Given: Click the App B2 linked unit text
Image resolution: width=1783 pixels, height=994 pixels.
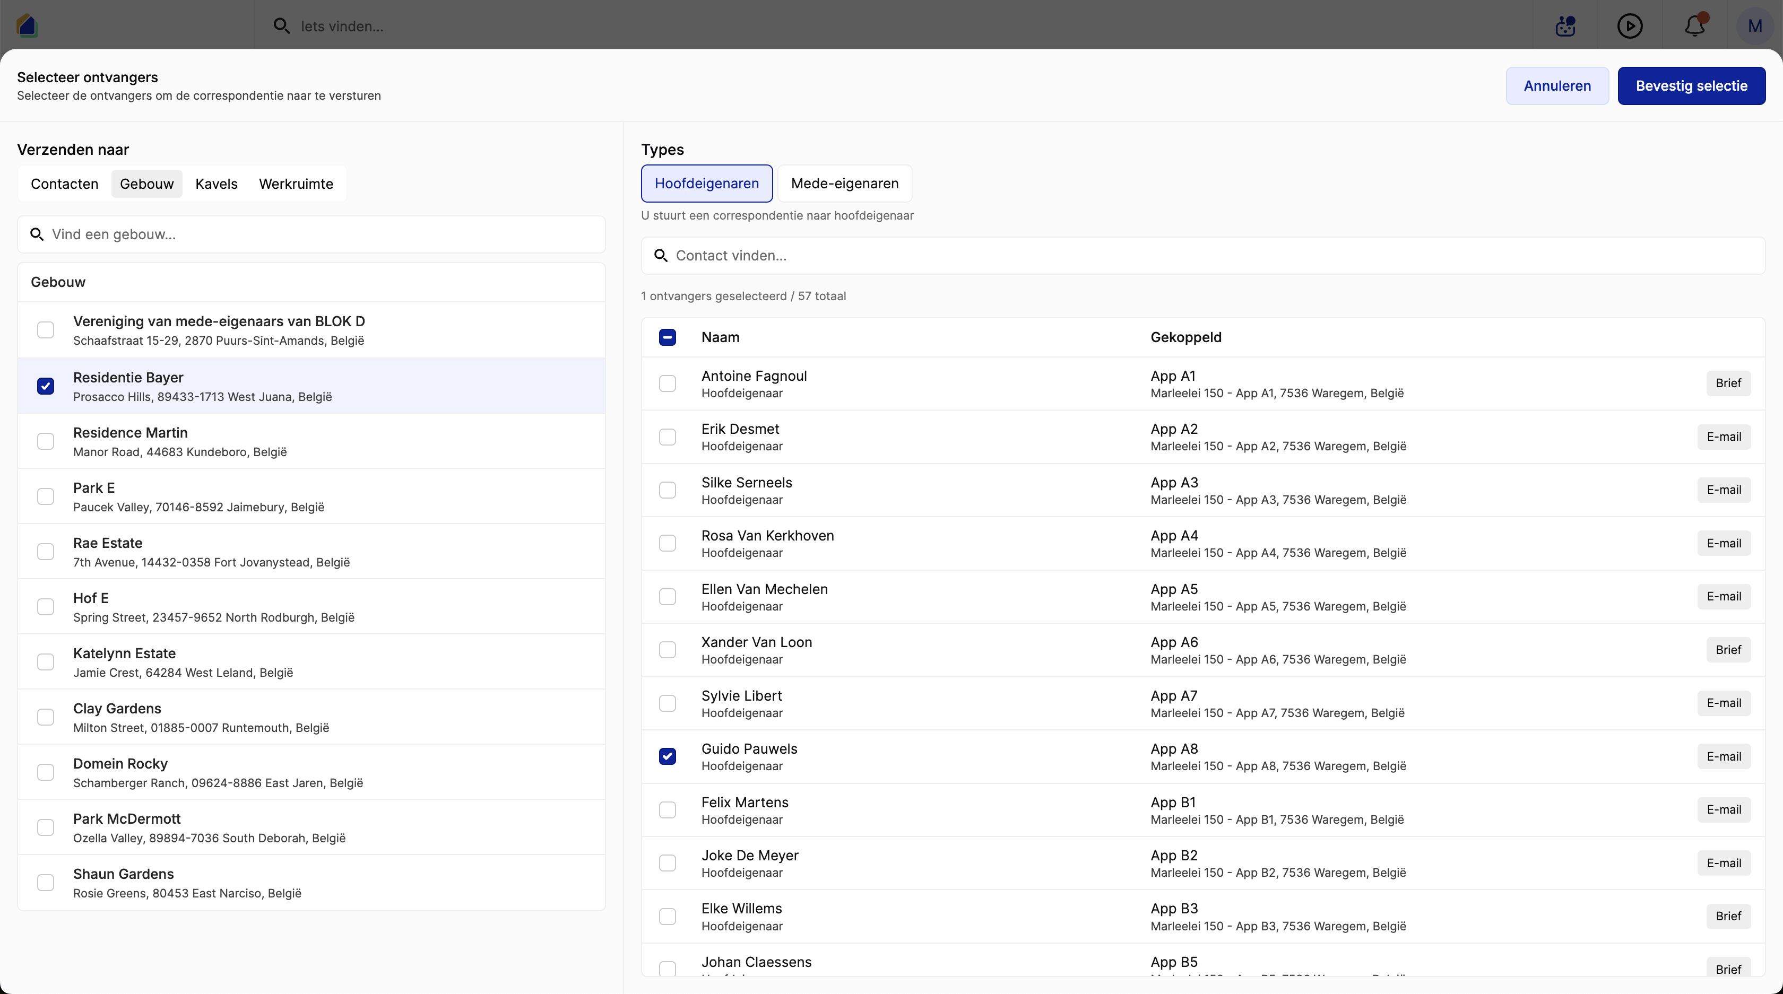Looking at the screenshot, I should click(x=1174, y=856).
